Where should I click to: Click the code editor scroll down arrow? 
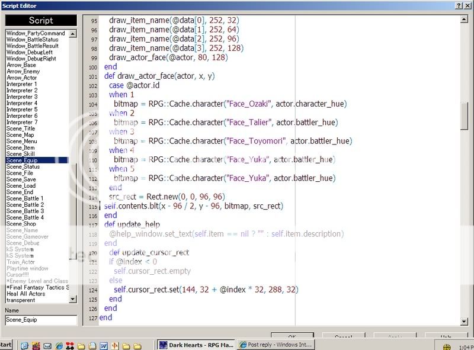point(465,321)
